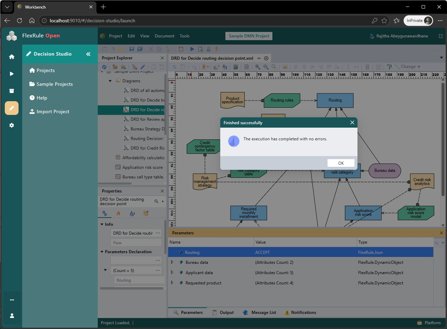
Task: Open the Project menu
Action: 116,36
